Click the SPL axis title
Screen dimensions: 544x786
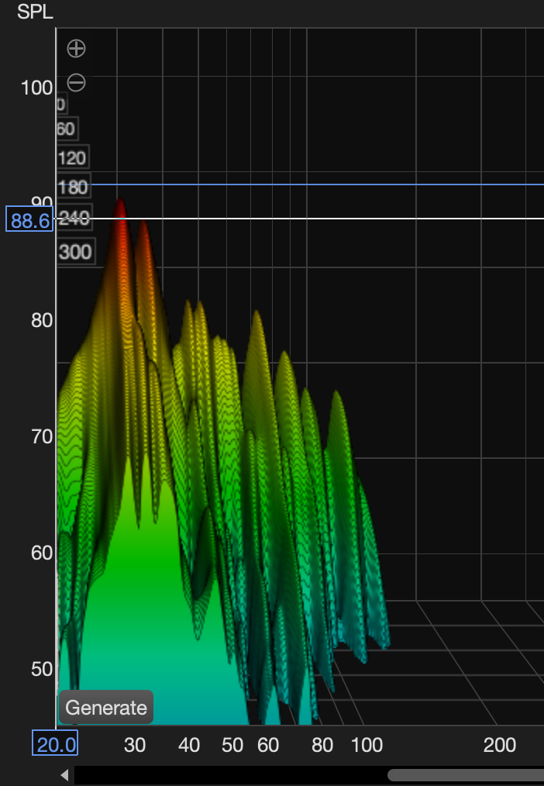(x=36, y=14)
